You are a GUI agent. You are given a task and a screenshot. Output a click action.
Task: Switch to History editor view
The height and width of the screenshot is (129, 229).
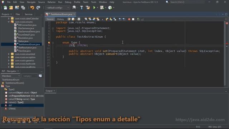click(x=60, y=19)
